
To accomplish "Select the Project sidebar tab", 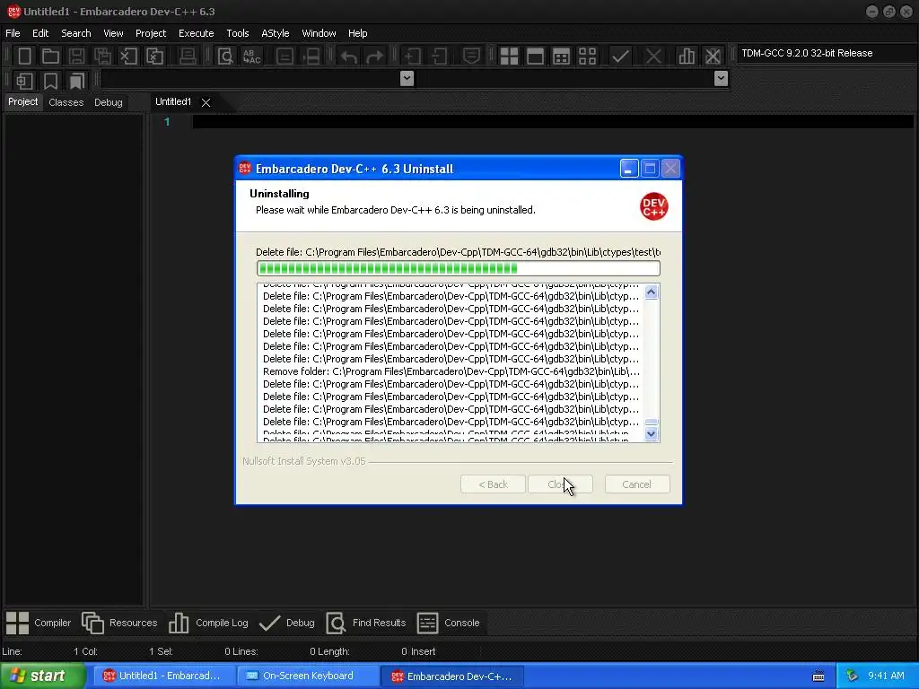I will coord(22,102).
